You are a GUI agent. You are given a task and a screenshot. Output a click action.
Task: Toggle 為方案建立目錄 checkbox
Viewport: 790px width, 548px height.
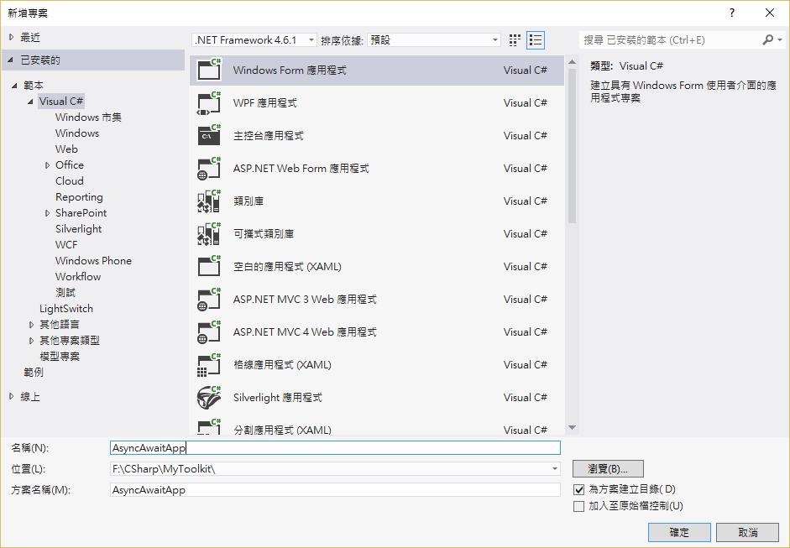579,489
